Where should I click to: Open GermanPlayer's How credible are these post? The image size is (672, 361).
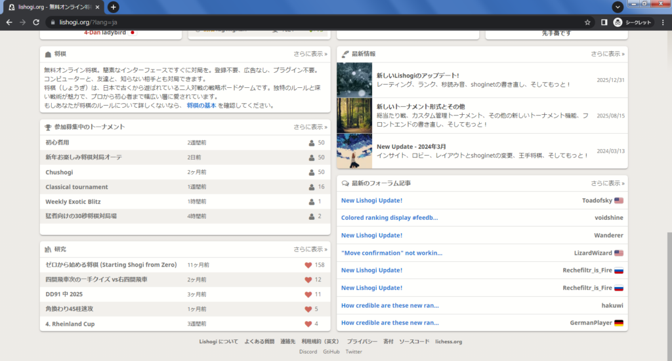click(x=390, y=323)
